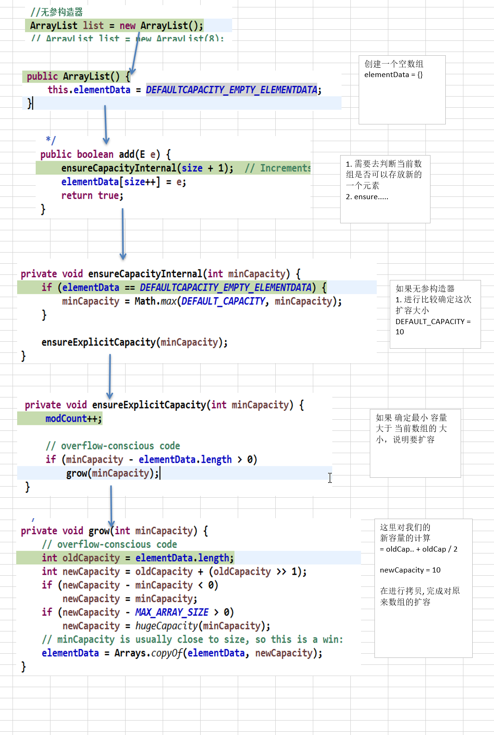Place the cursor on "grow(minCapacity);"
This screenshot has height=735, width=494.
[x=113, y=473]
